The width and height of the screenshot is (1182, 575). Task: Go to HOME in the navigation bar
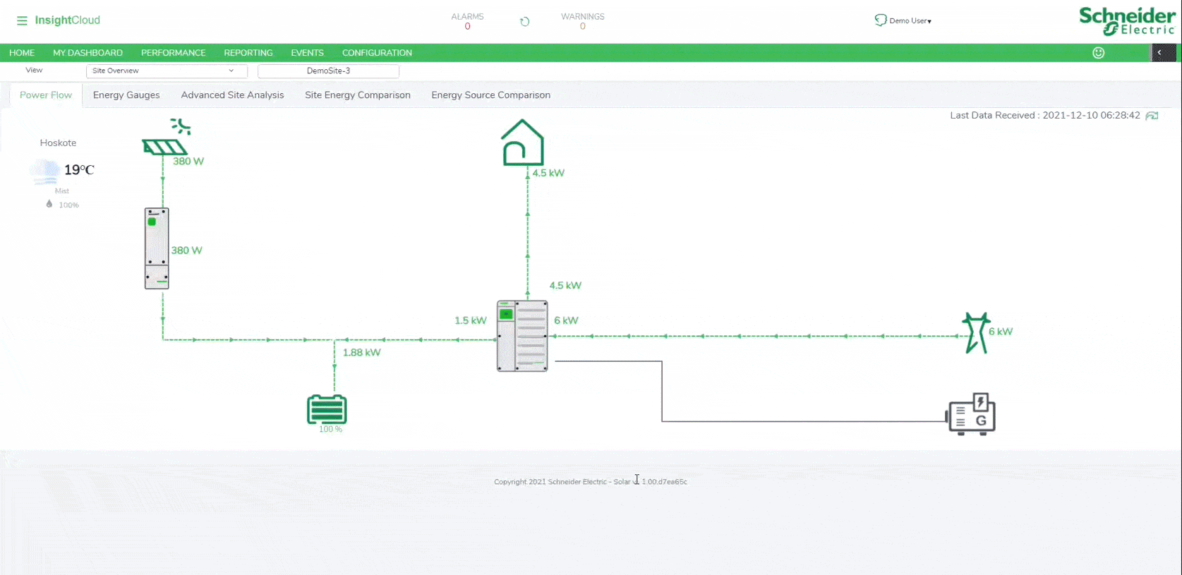(x=22, y=53)
